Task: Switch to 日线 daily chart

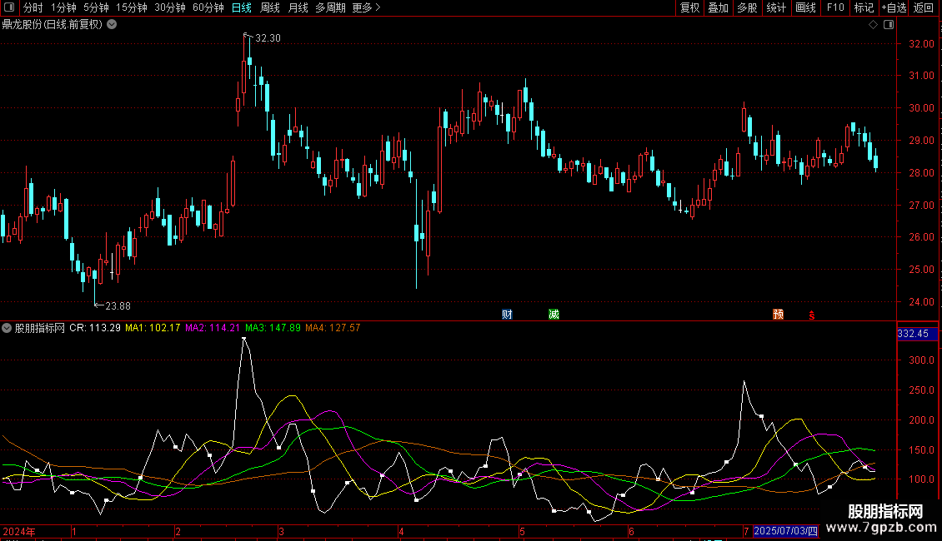Action: pyautogui.click(x=242, y=7)
